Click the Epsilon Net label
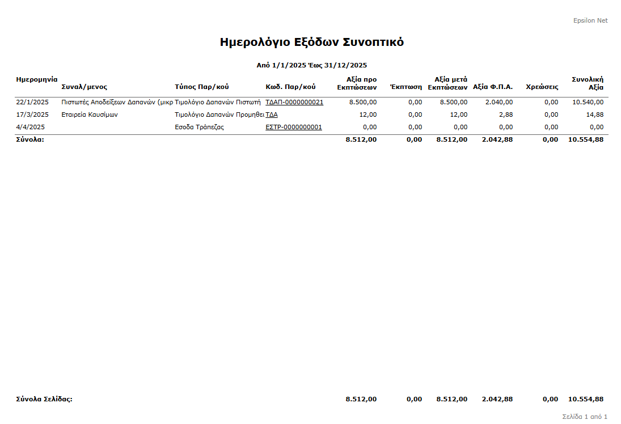Screen dimensions: 621x424 pyautogui.click(x=590, y=20)
